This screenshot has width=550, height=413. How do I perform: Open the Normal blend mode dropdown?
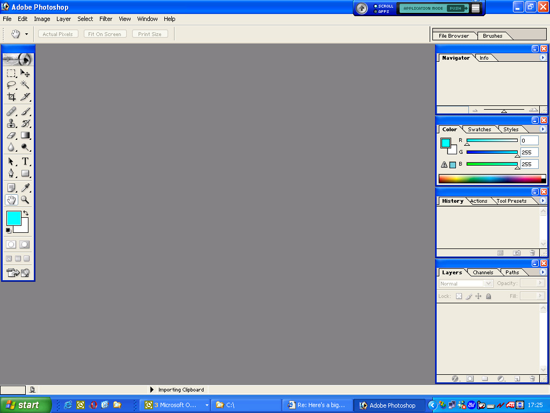point(466,283)
